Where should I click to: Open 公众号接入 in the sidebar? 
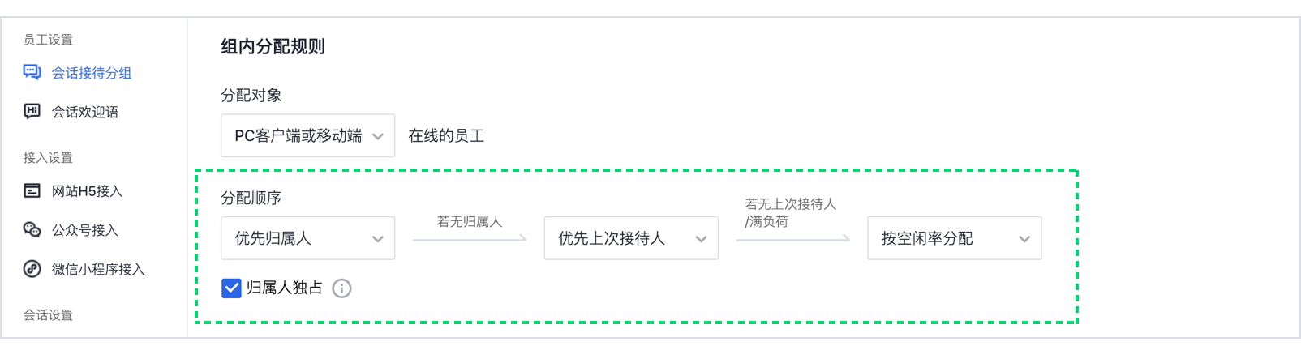tap(84, 230)
